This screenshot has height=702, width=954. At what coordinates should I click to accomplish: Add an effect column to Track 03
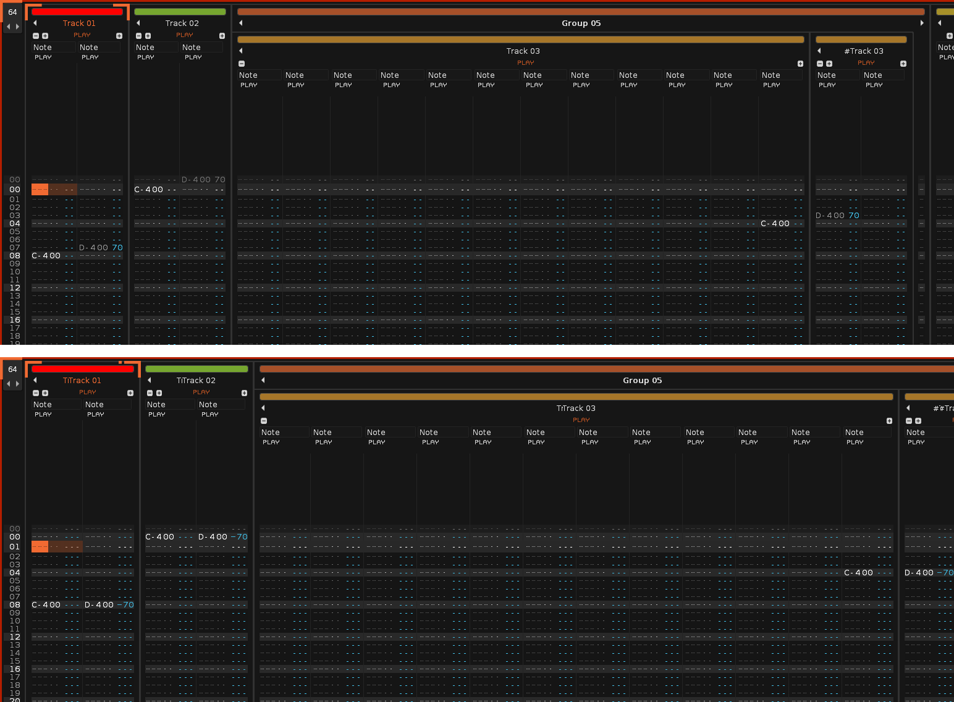click(x=800, y=64)
